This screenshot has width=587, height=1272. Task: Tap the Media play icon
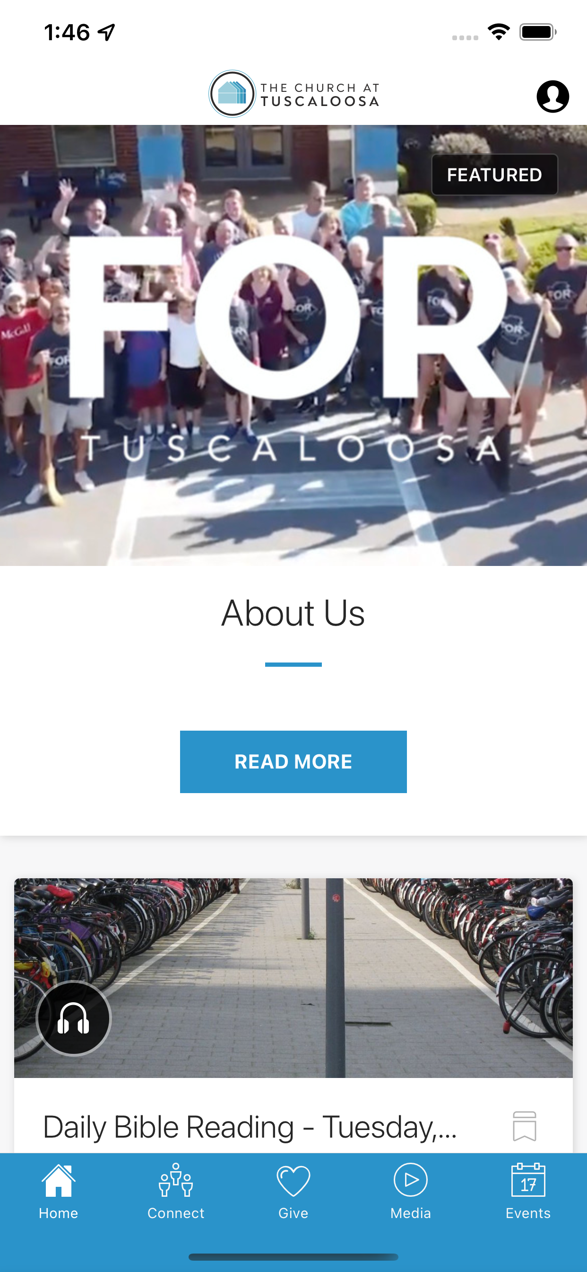(x=410, y=1180)
